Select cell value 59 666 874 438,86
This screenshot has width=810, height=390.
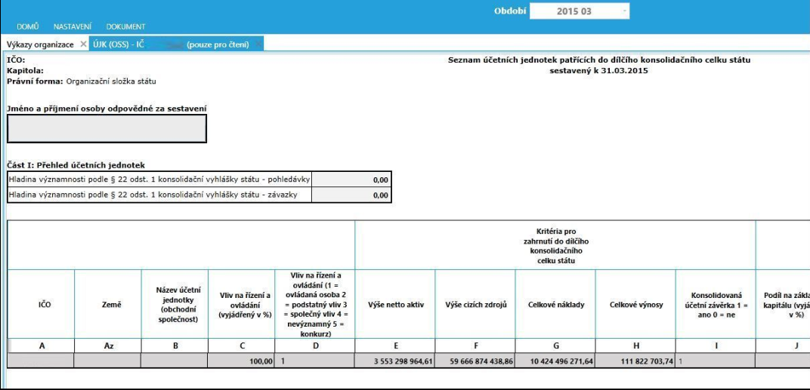[x=475, y=361]
